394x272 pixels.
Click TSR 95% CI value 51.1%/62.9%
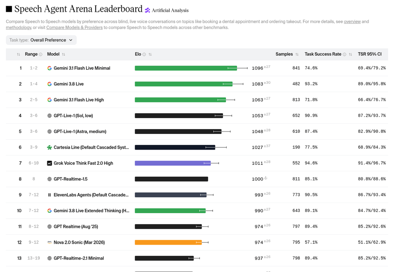click(372, 242)
